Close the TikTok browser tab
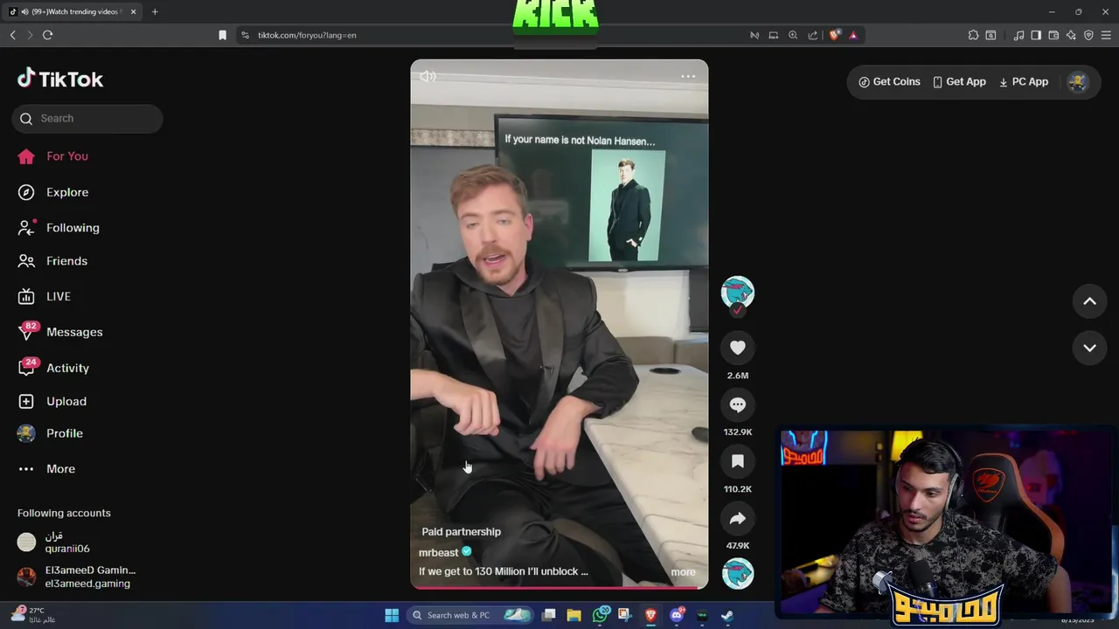 (133, 12)
